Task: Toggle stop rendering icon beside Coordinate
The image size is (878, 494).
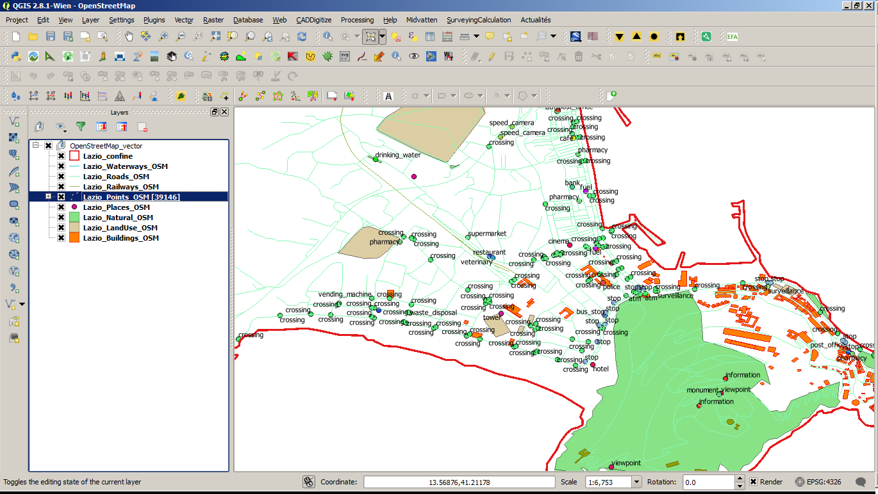Action: click(308, 482)
